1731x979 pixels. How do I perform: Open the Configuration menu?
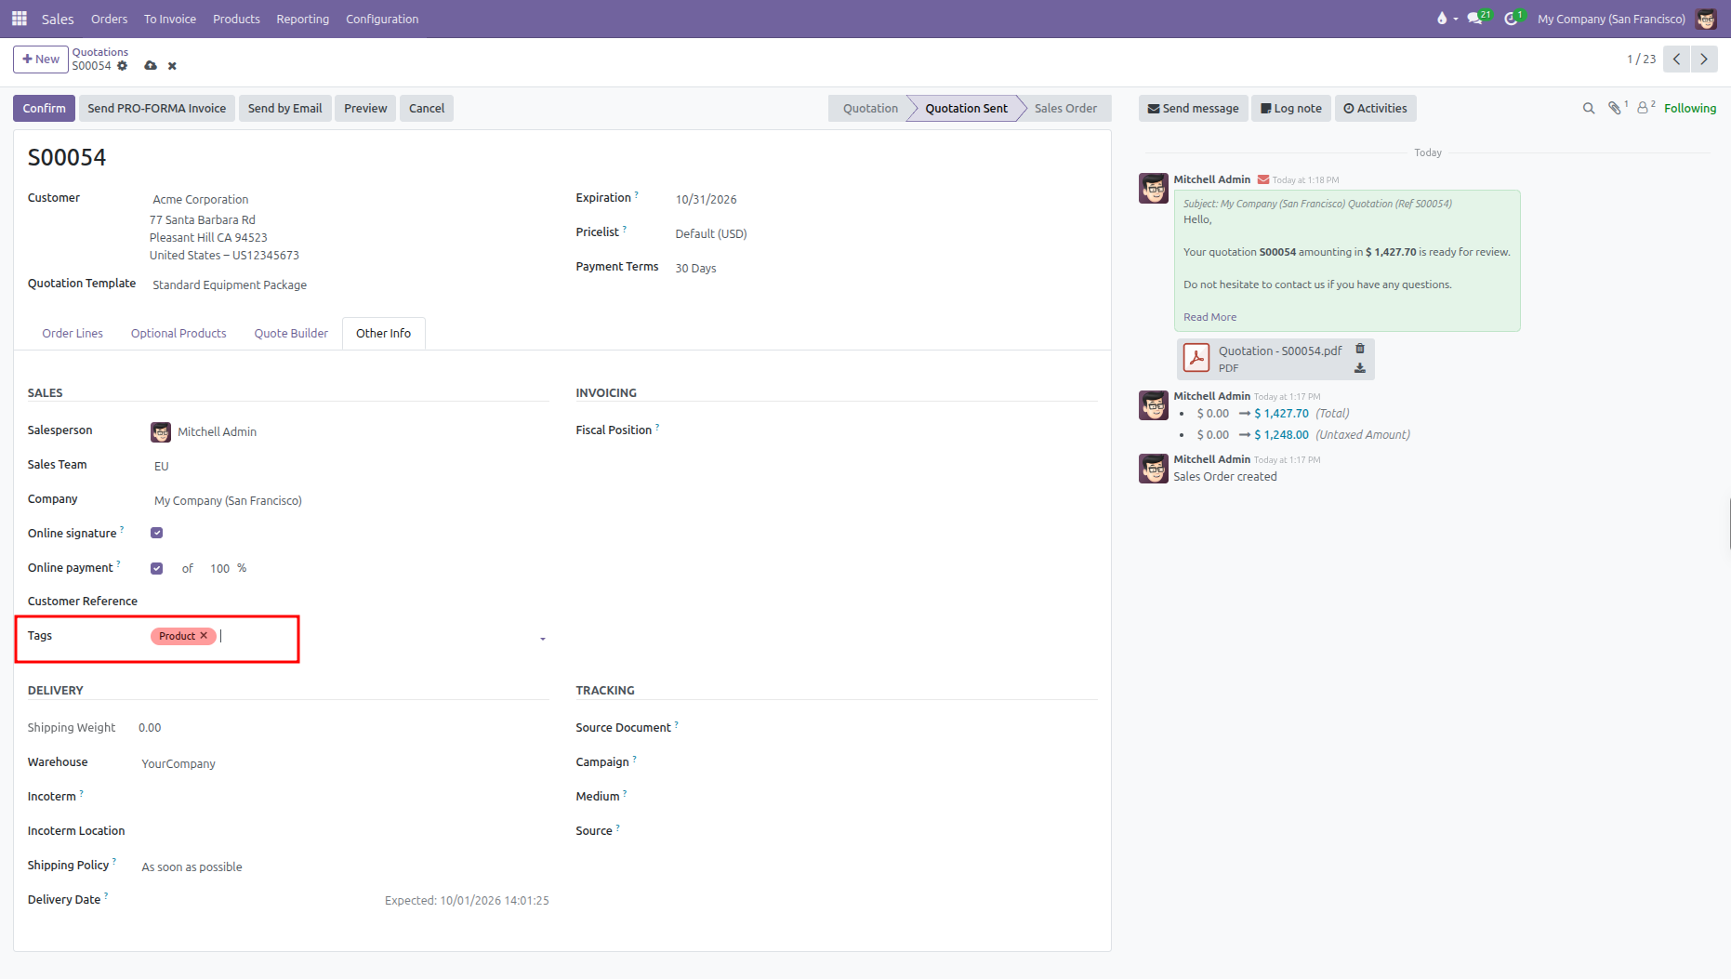pyautogui.click(x=382, y=19)
